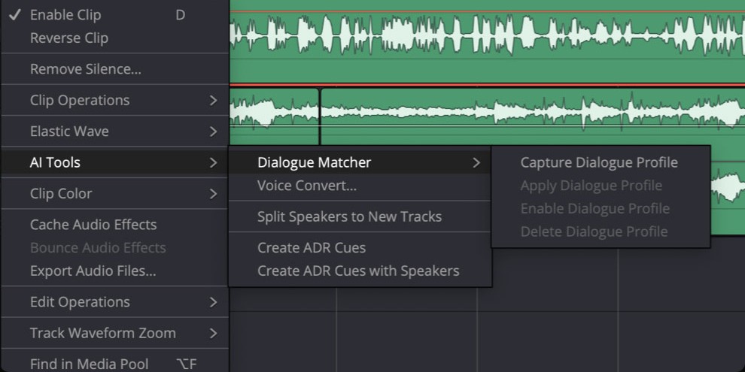The image size is (745, 372).
Task: Expand the Clip Operations submenu
Action: click(x=80, y=101)
